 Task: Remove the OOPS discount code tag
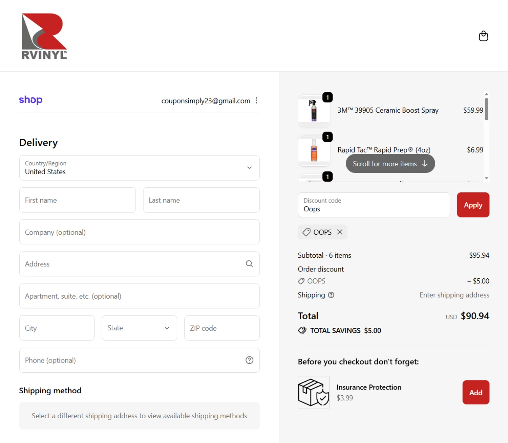[x=340, y=232]
